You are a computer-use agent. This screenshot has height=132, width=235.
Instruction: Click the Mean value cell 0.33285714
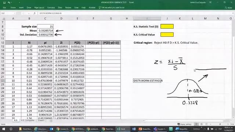[45, 30]
